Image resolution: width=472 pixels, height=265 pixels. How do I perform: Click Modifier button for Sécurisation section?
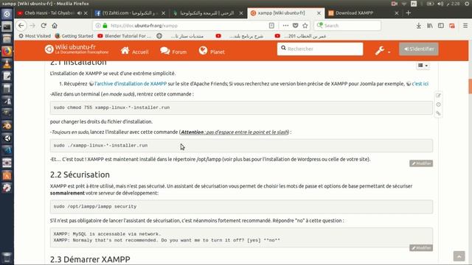pyautogui.click(x=421, y=248)
